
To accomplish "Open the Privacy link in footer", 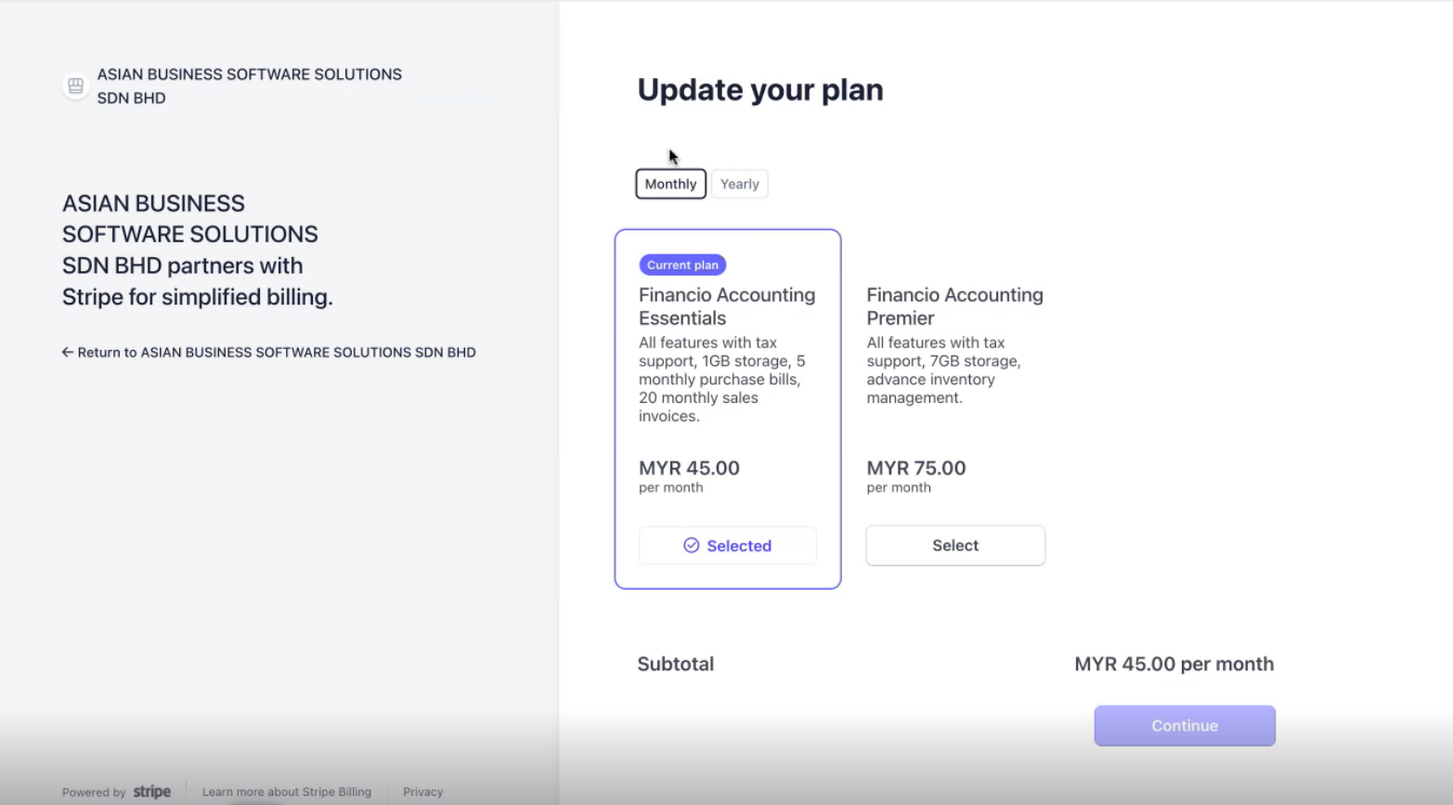I will (423, 792).
